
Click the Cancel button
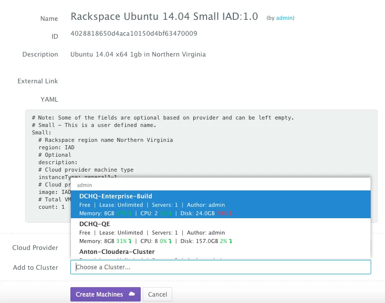[x=158, y=294]
